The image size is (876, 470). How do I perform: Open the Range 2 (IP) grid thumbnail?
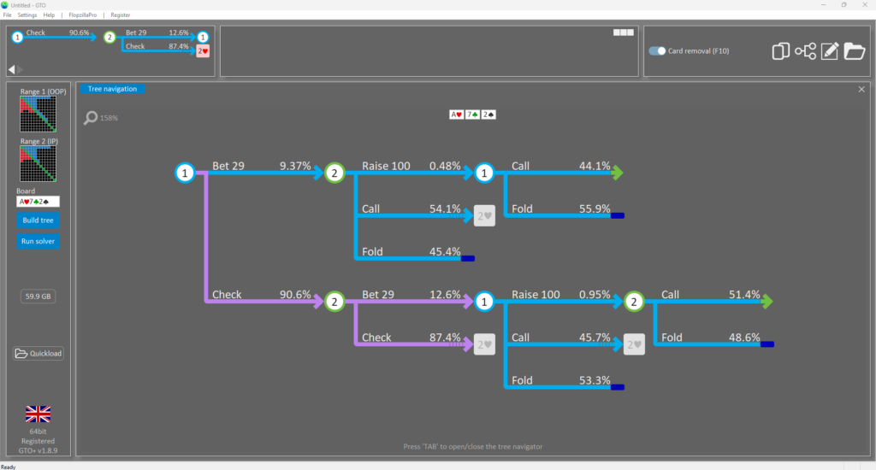38,163
